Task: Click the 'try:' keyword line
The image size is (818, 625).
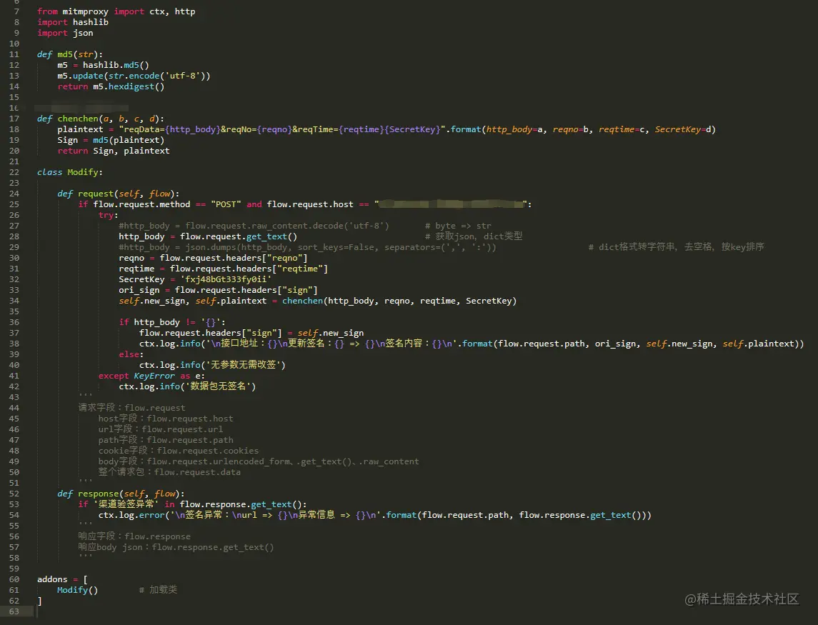Action: pos(108,215)
